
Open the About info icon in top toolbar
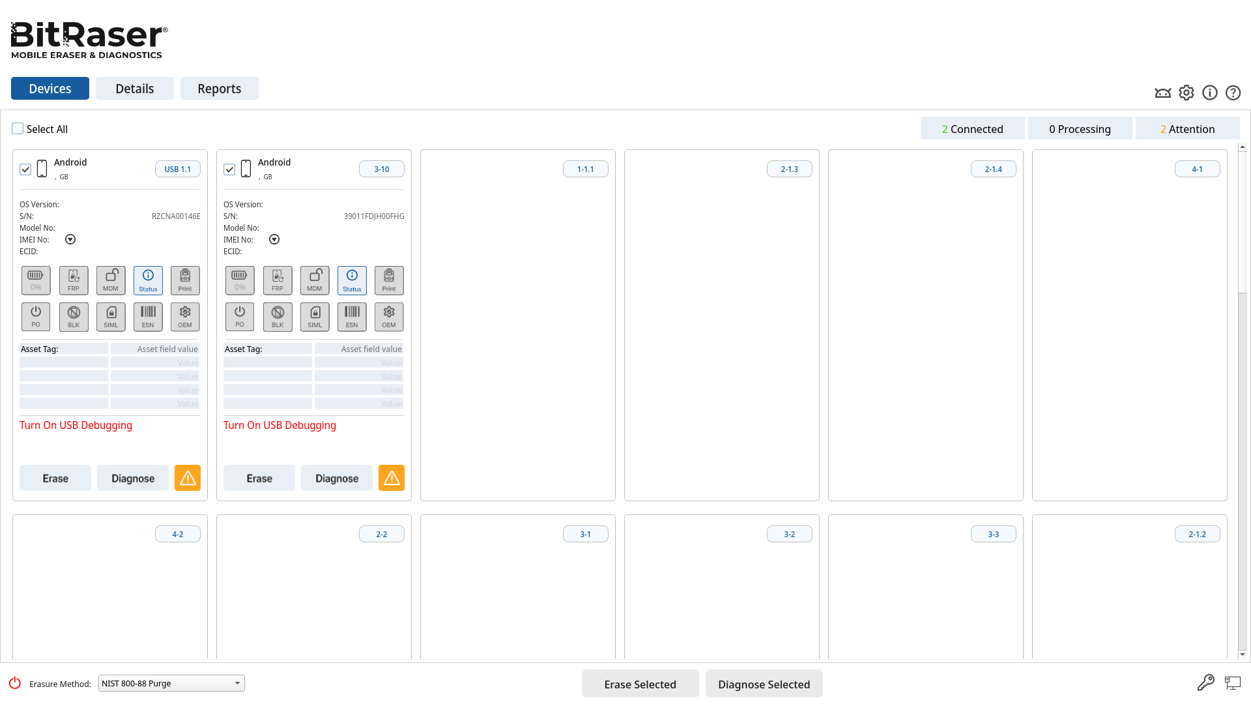tap(1210, 93)
